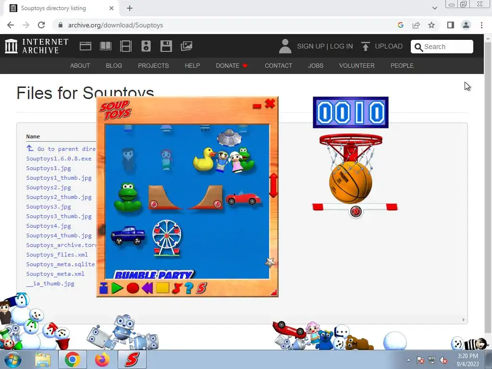Click the 0010 scoreboard display
The width and height of the screenshot is (492, 369).
pyautogui.click(x=350, y=112)
